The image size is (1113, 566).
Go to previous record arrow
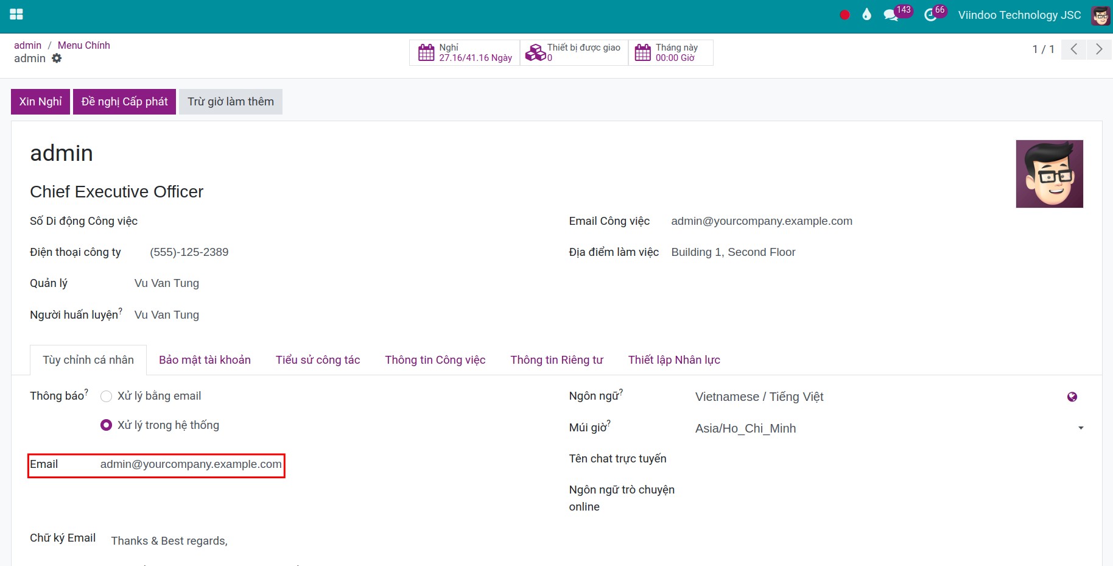click(1074, 49)
